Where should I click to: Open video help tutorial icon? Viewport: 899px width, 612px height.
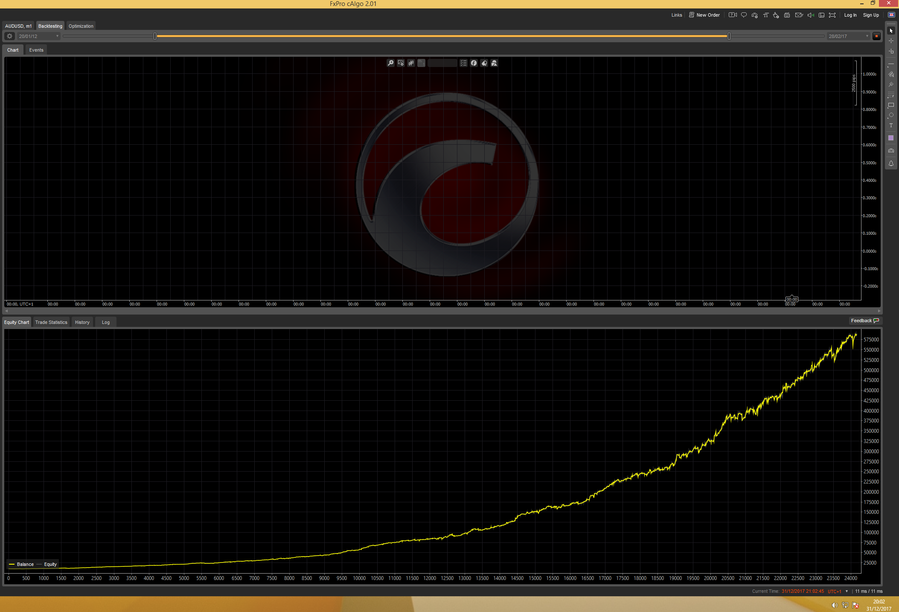[x=733, y=15]
